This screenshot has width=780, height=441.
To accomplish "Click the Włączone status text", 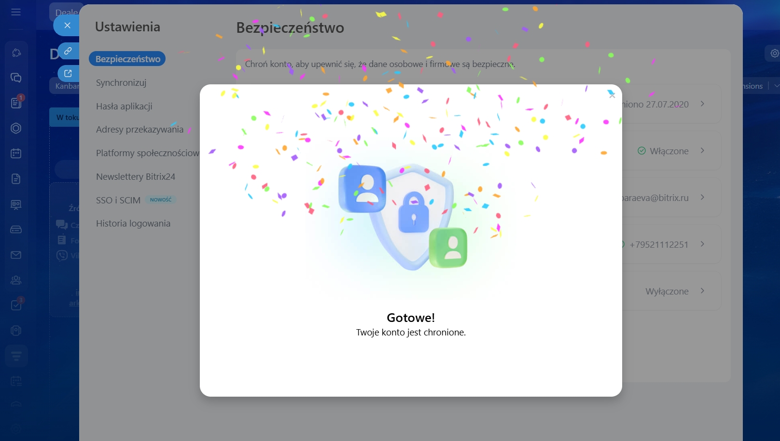I will [x=669, y=151].
